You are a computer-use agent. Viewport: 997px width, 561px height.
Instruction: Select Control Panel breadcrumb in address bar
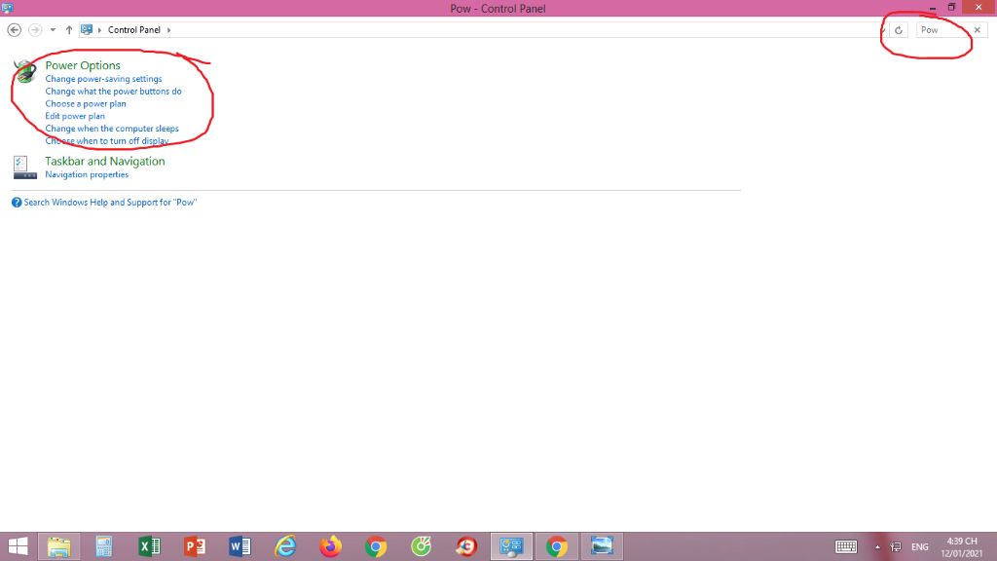[x=134, y=30]
